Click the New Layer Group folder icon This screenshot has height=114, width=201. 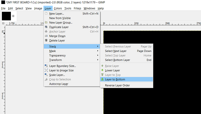click(46, 22)
